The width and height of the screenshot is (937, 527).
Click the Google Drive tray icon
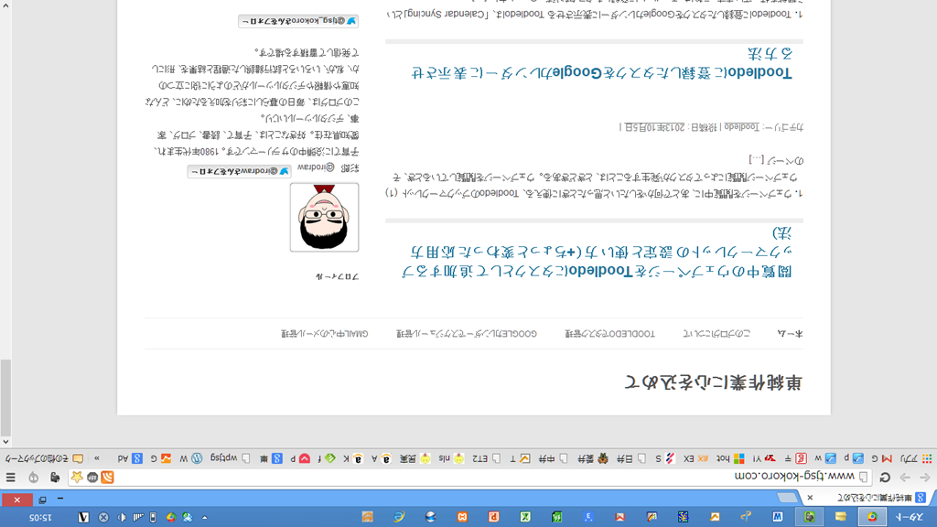click(x=171, y=518)
